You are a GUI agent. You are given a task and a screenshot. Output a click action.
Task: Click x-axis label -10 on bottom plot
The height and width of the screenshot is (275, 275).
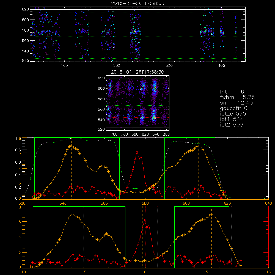(x=22, y=272)
